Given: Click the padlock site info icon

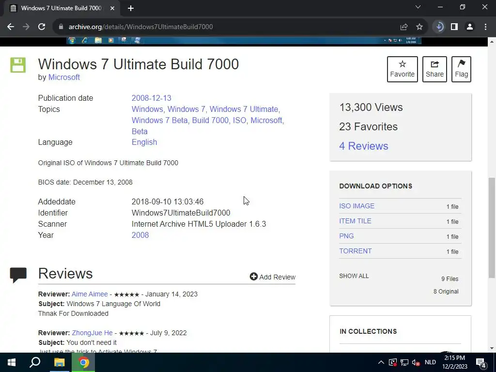Looking at the screenshot, I should click(x=61, y=27).
